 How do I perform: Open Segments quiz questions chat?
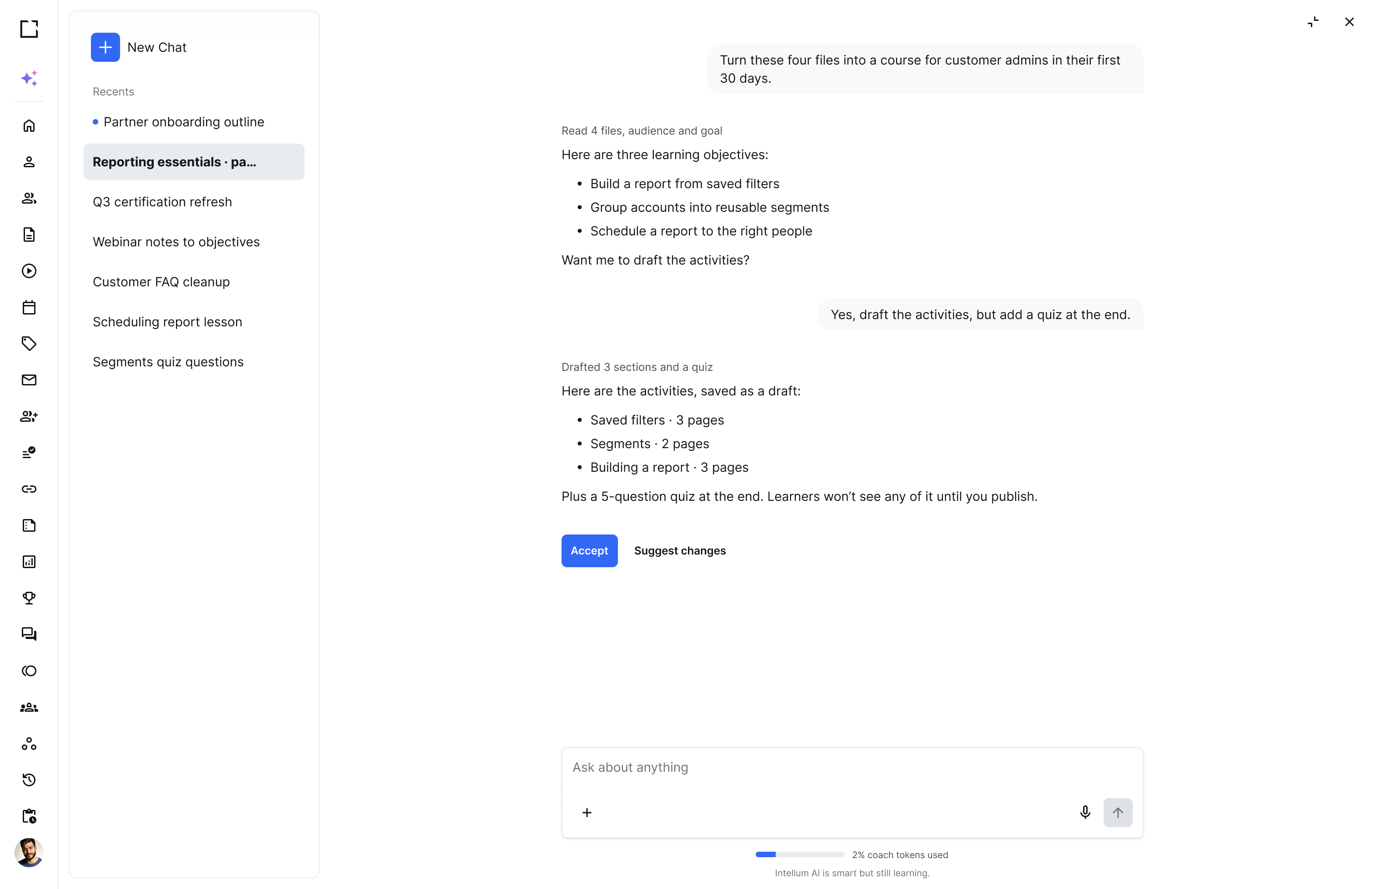(x=193, y=362)
